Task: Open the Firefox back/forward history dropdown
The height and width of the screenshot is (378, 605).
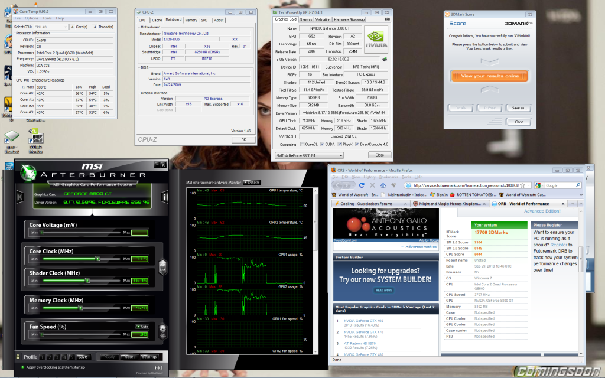Action: click(x=353, y=185)
